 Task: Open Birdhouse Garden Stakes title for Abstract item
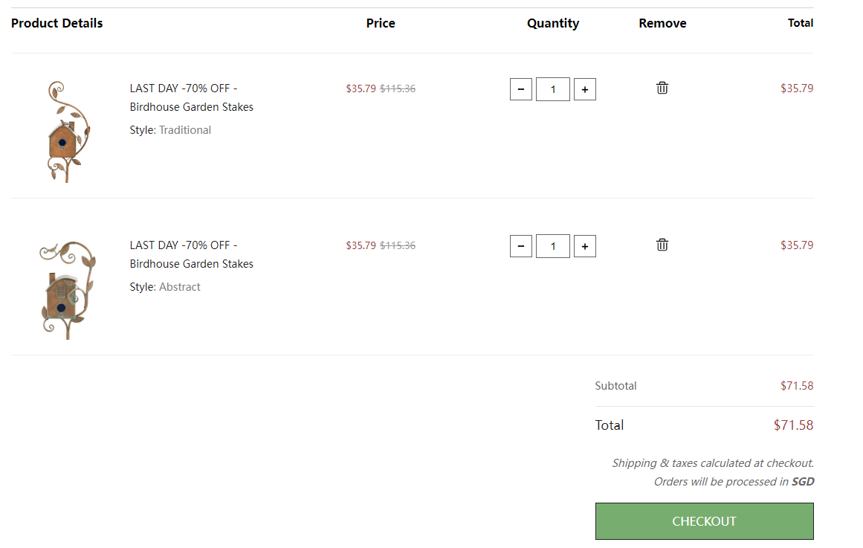(191, 254)
